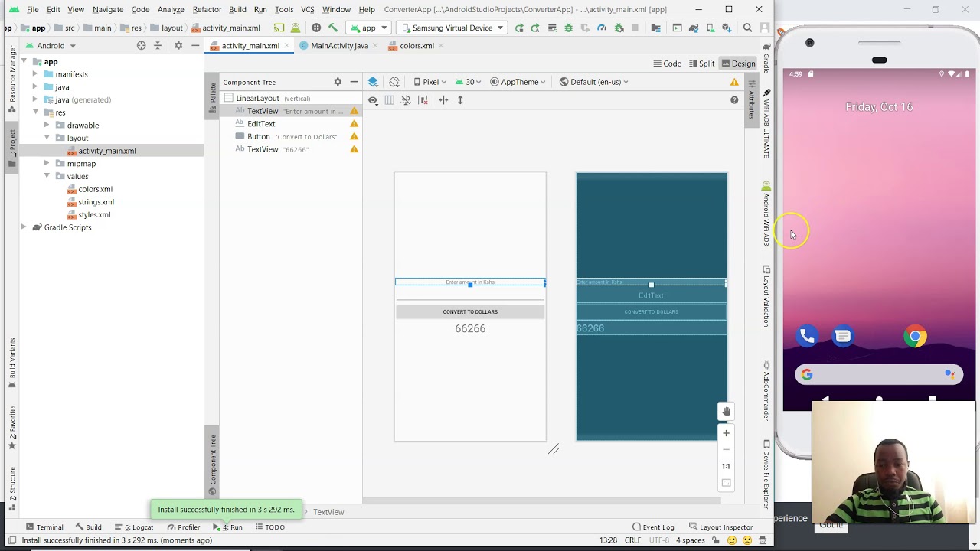Open the Android project view dropdown
The height and width of the screenshot is (551, 980).
click(x=51, y=46)
